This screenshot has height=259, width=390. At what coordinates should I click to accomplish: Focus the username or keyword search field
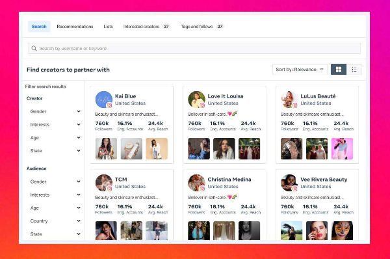(194, 48)
